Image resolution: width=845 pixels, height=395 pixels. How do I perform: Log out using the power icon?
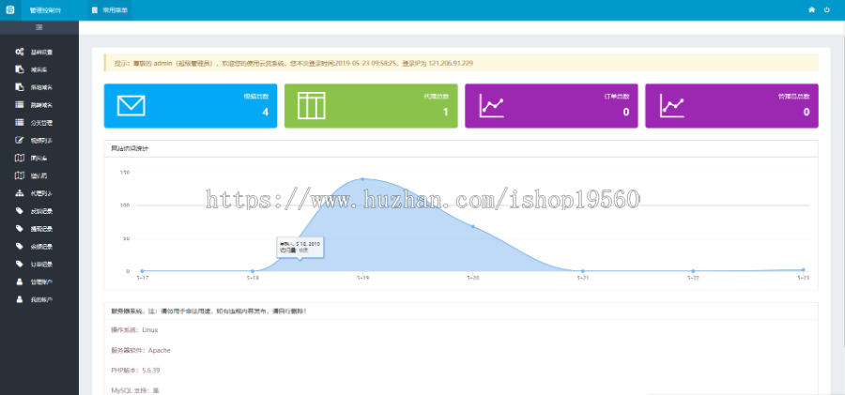[826, 9]
